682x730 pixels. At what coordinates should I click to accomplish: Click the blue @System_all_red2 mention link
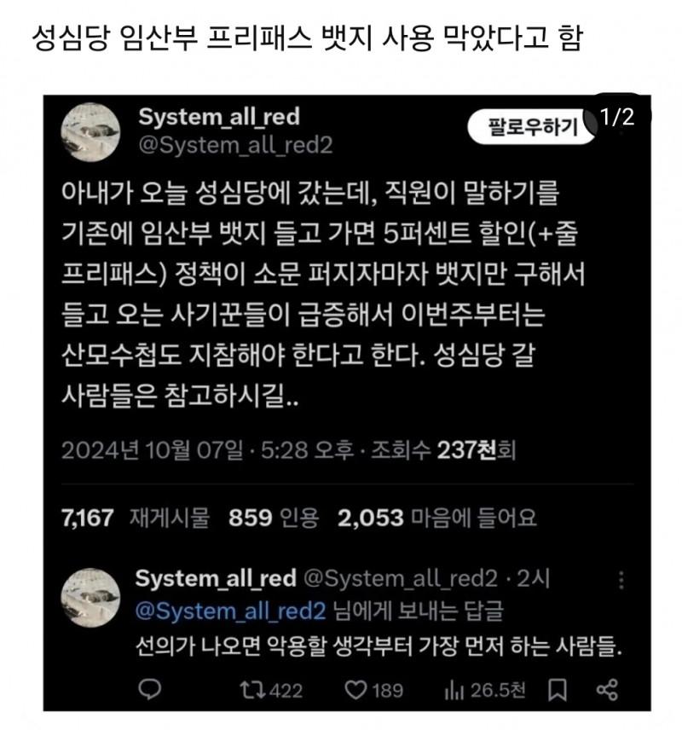[230, 611]
